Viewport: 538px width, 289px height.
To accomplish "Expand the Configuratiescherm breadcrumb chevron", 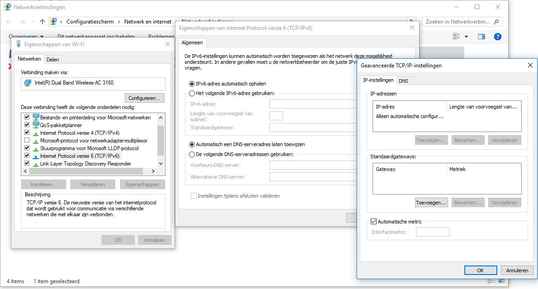I will click(x=120, y=21).
